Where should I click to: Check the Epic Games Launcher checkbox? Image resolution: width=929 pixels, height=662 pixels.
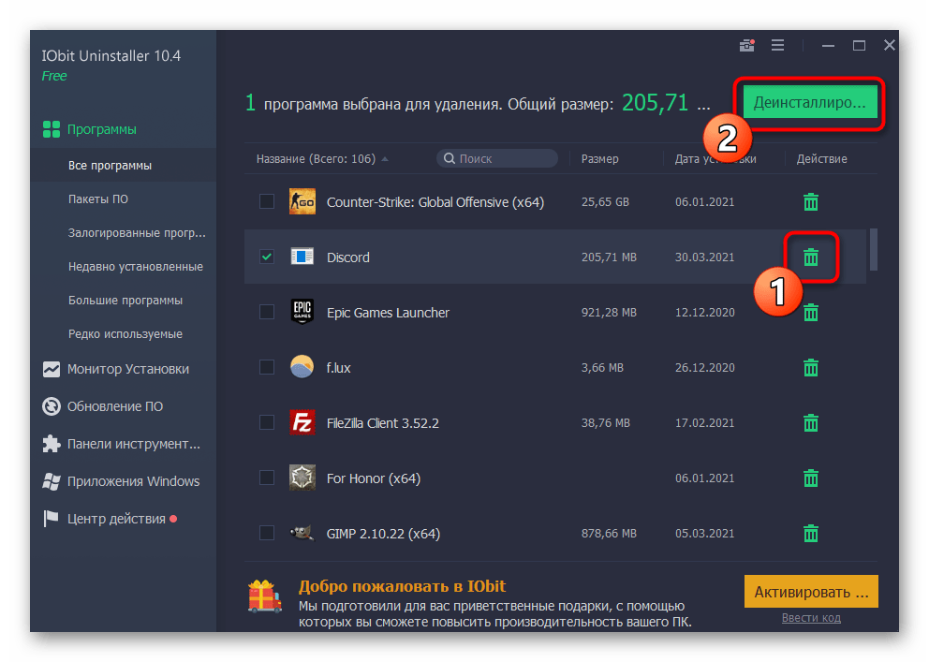[266, 312]
